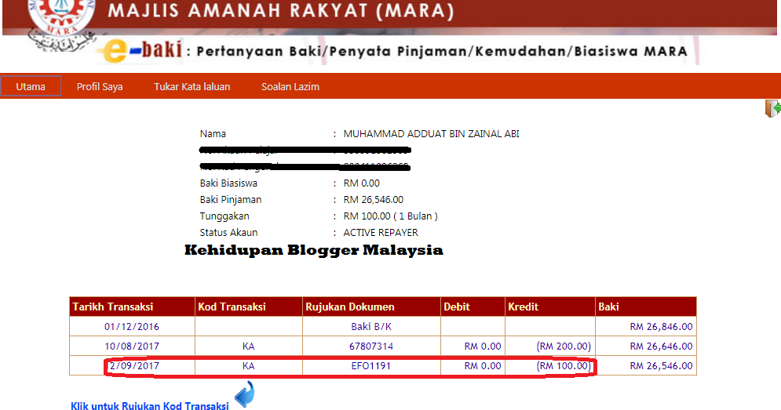The height and width of the screenshot is (410, 781).
Task: Click the Rujukan Dokumen column header
Action: click(x=371, y=307)
